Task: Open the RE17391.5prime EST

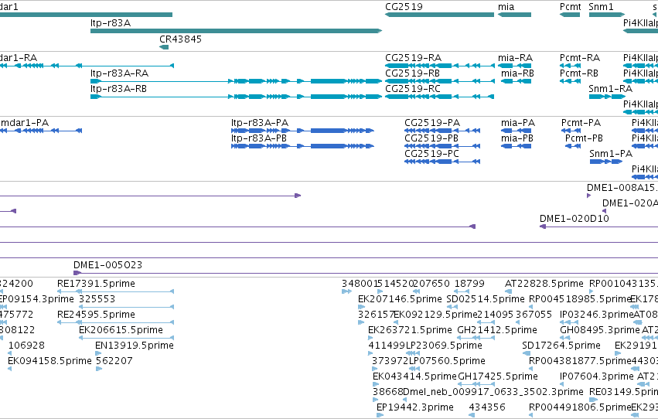Action: click(x=115, y=291)
